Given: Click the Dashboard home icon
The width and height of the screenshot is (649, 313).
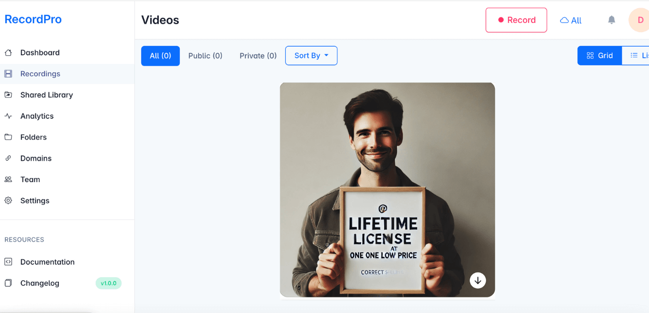Looking at the screenshot, I should click(x=8, y=53).
